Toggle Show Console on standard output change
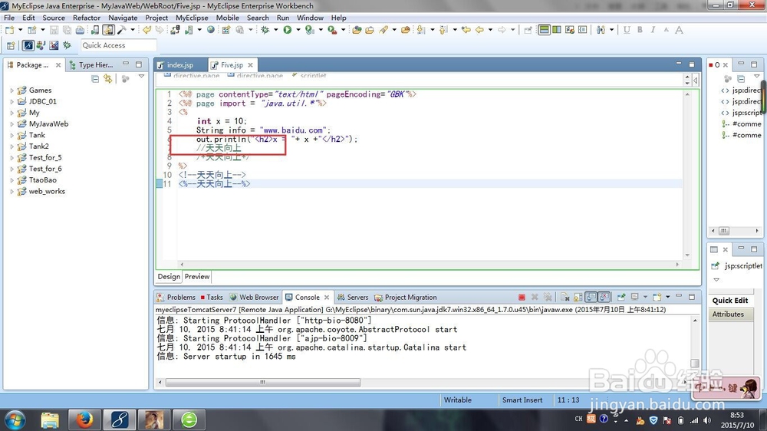The image size is (767, 431). 591,297
